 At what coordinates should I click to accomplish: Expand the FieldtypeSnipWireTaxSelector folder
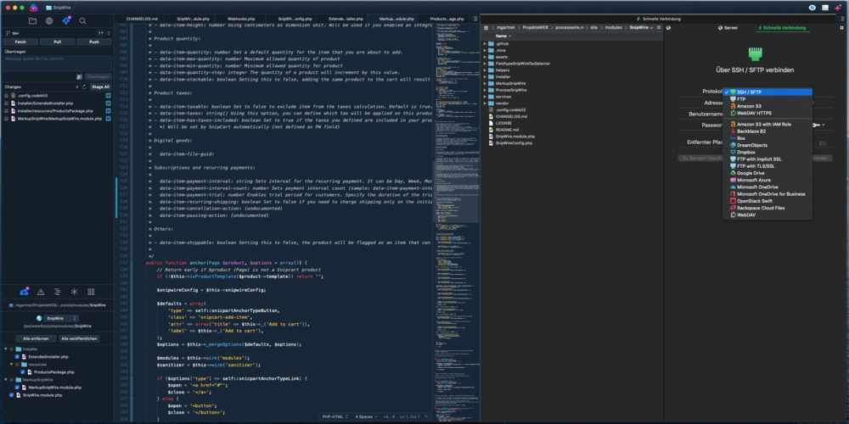click(486, 64)
